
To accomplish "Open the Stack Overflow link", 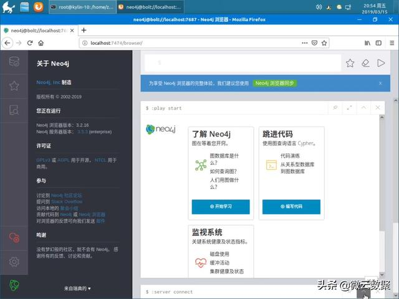I will [67, 202].
